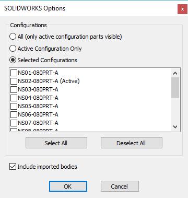This screenshot has width=188, height=198.
Task: Select the All configurations radio option
Action: pyautogui.click(x=13, y=37)
